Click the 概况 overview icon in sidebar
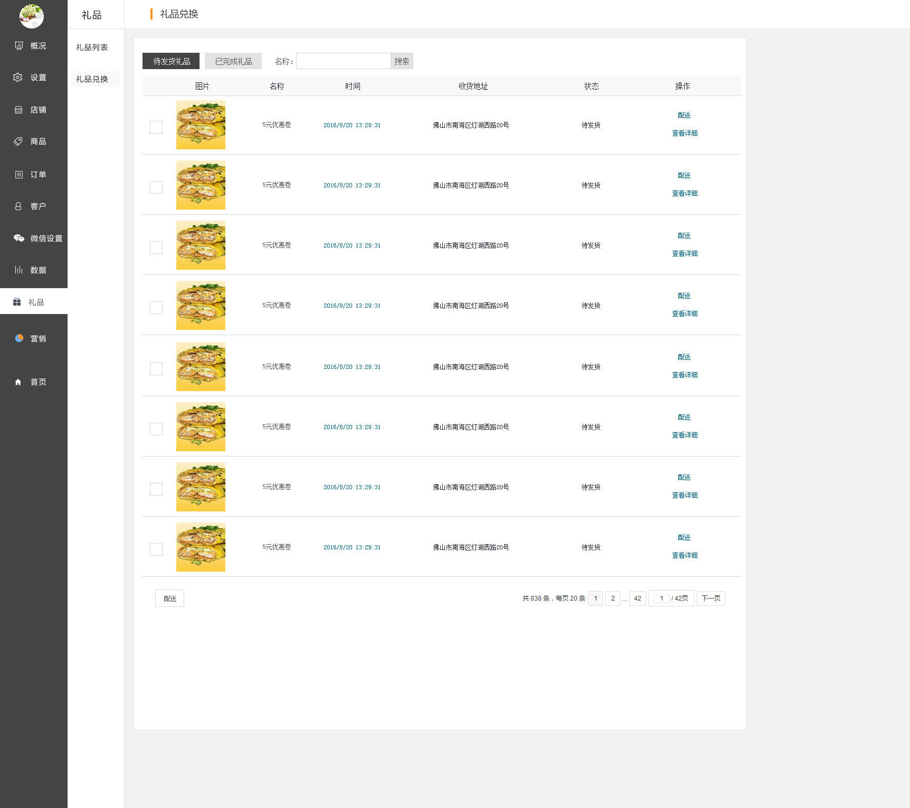Screen dimensions: 910x808 [x=19, y=46]
